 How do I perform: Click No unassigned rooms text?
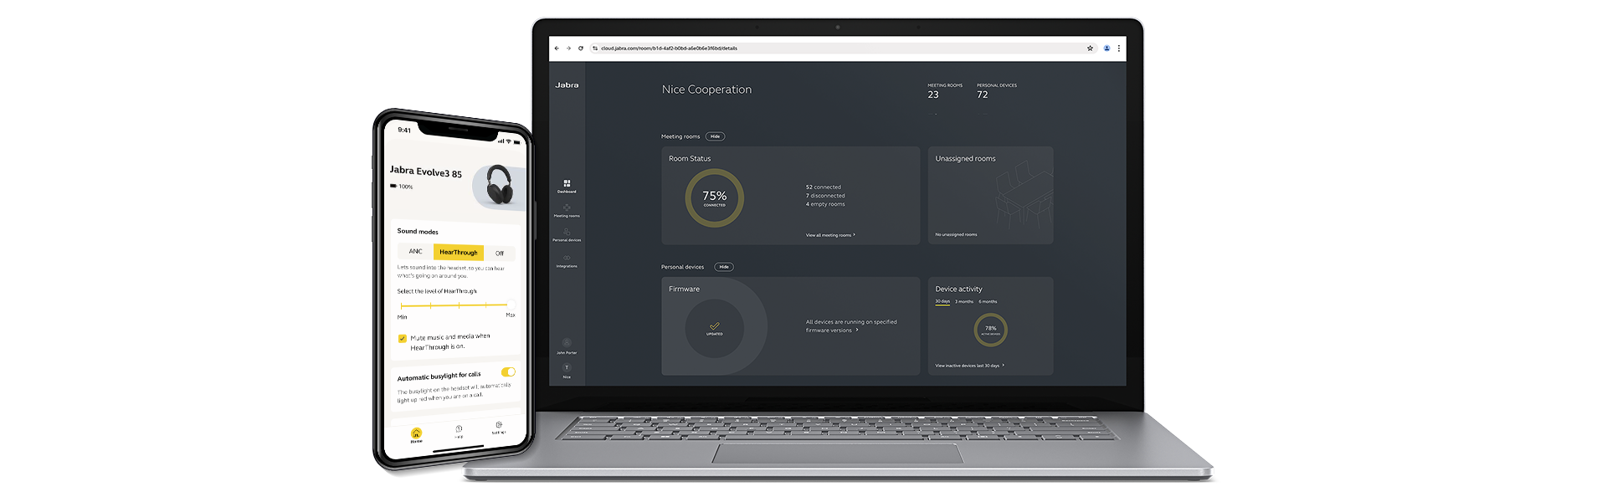[956, 235]
